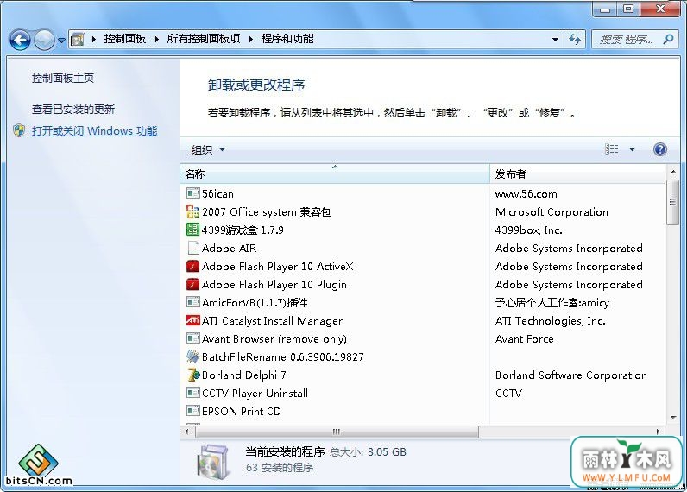This screenshot has width=687, height=492.
Task: Click the vertical scrollbar up arrow
Action: pyautogui.click(x=673, y=172)
